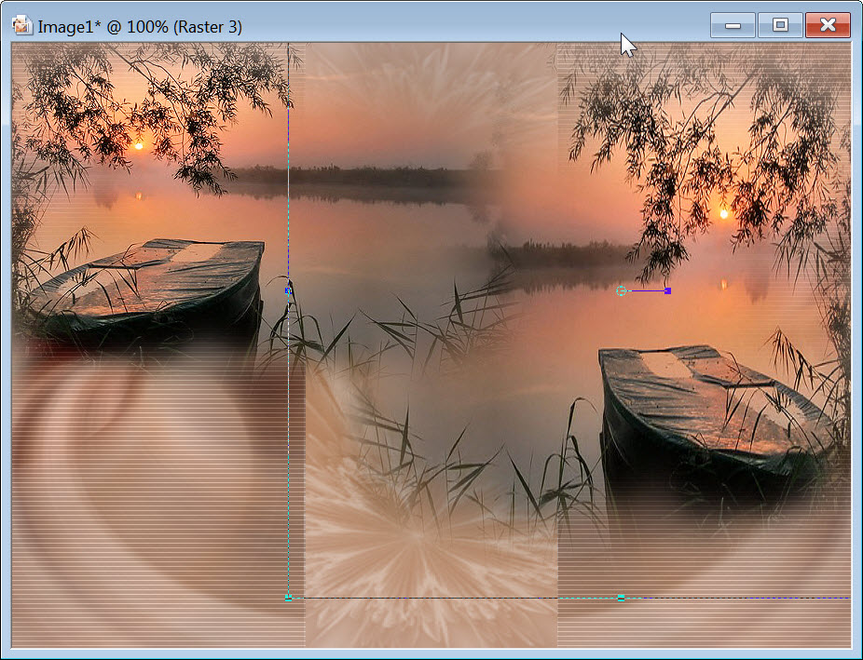Screen dimensions: 863x660
Task: Maximize the Image1 window
Action: (x=780, y=25)
